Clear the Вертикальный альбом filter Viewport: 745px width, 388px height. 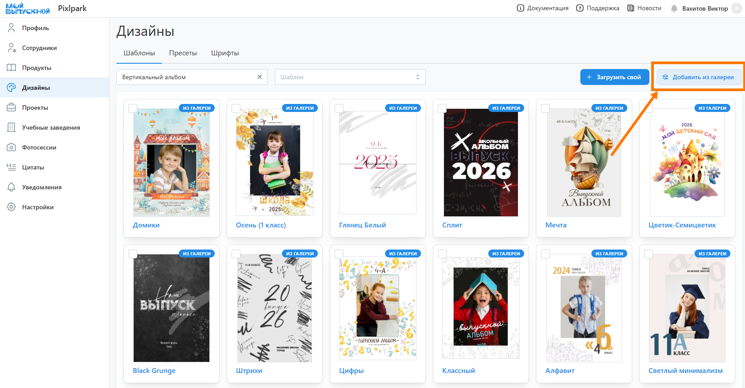(x=259, y=77)
